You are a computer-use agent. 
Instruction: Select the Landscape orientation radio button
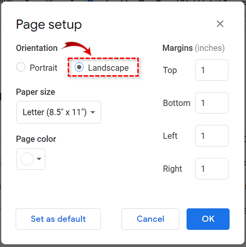79,67
